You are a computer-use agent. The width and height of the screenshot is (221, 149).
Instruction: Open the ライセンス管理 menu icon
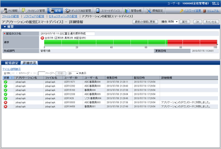coord(24,11)
